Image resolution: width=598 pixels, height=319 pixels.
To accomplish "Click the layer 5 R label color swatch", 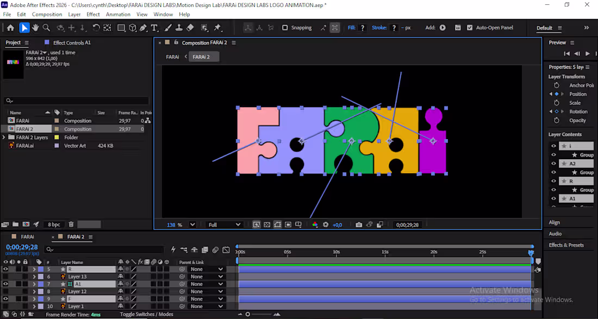I will coord(41,269).
